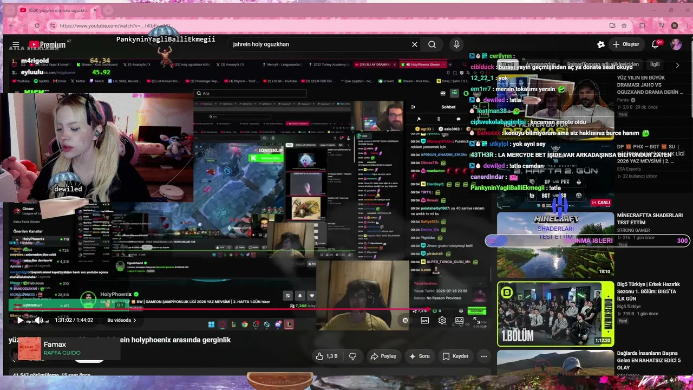693x390 pixels.
Task: Toggle the autoplay switch in player
Action: pyautogui.click(x=405, y=320)
